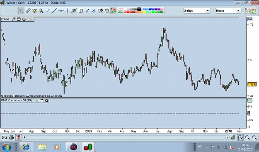Open the chart style icon at toolbar right
Screen dimensions: 259x152
[251, 11]
